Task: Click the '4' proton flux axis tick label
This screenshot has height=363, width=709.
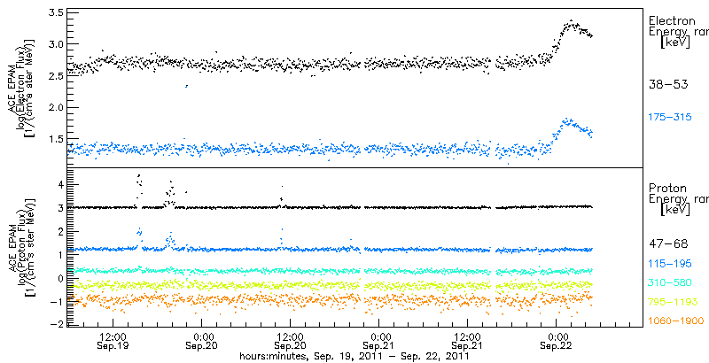Action: [x=59, y=185]
